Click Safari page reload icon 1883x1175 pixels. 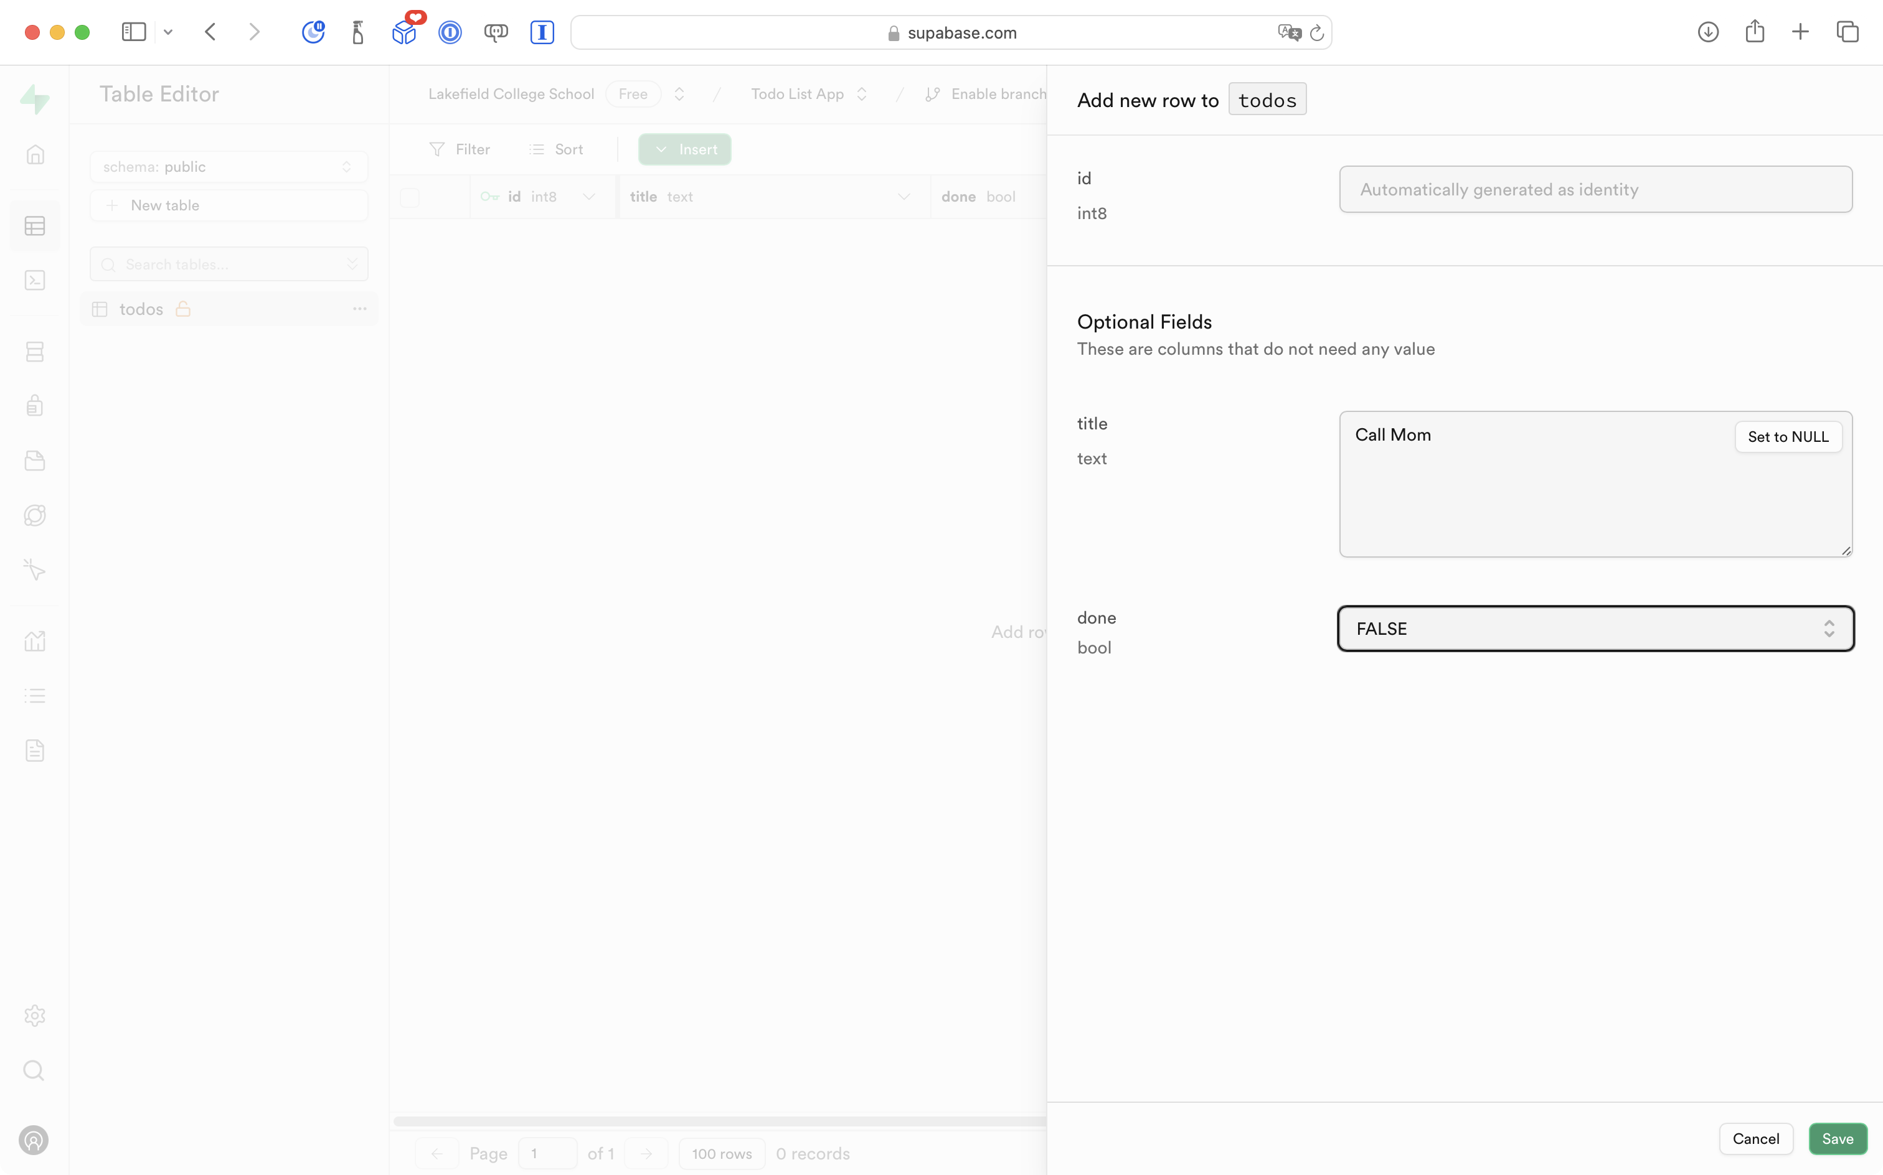pos(1316,32)
